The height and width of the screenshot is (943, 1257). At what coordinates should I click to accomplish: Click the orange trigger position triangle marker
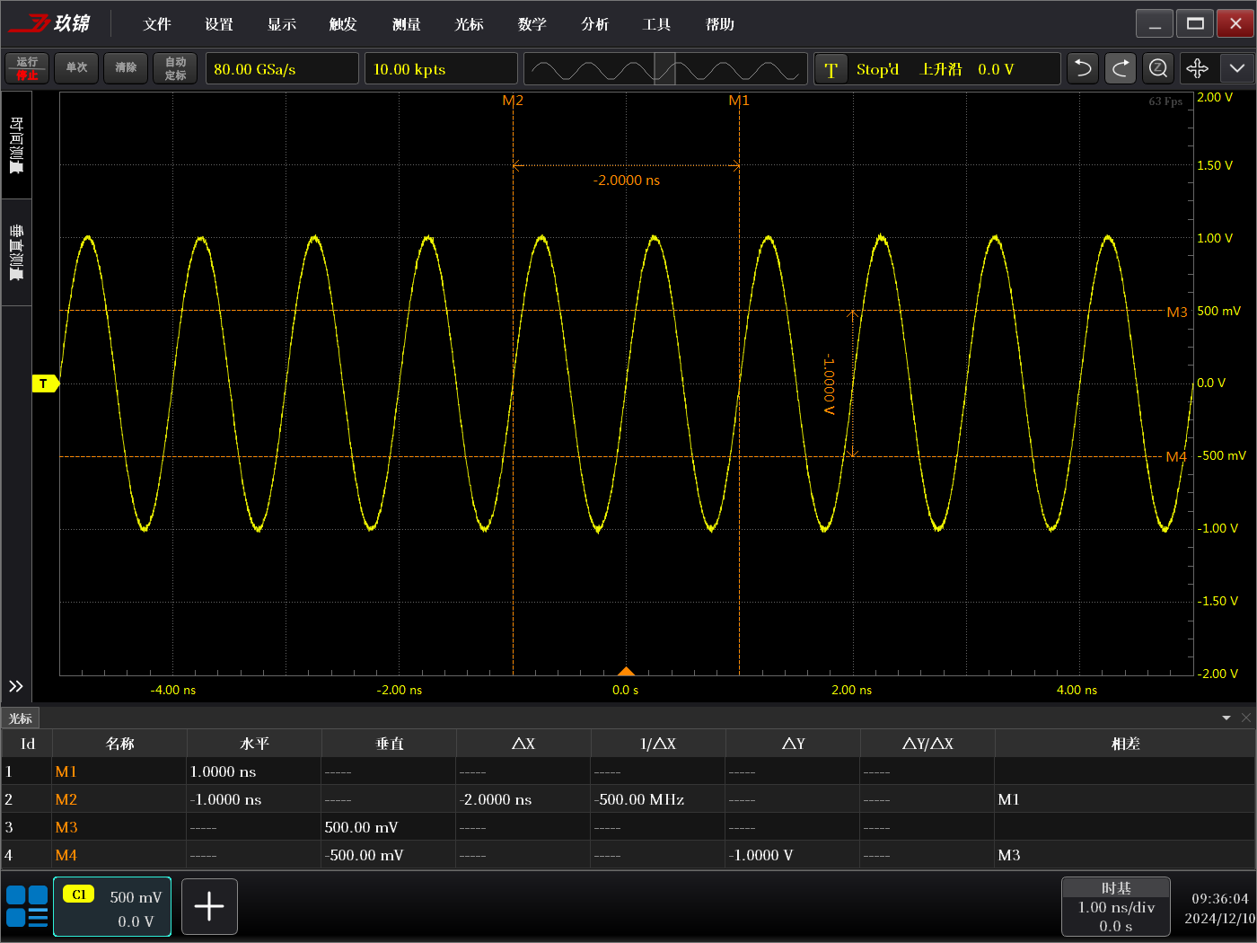626,671
